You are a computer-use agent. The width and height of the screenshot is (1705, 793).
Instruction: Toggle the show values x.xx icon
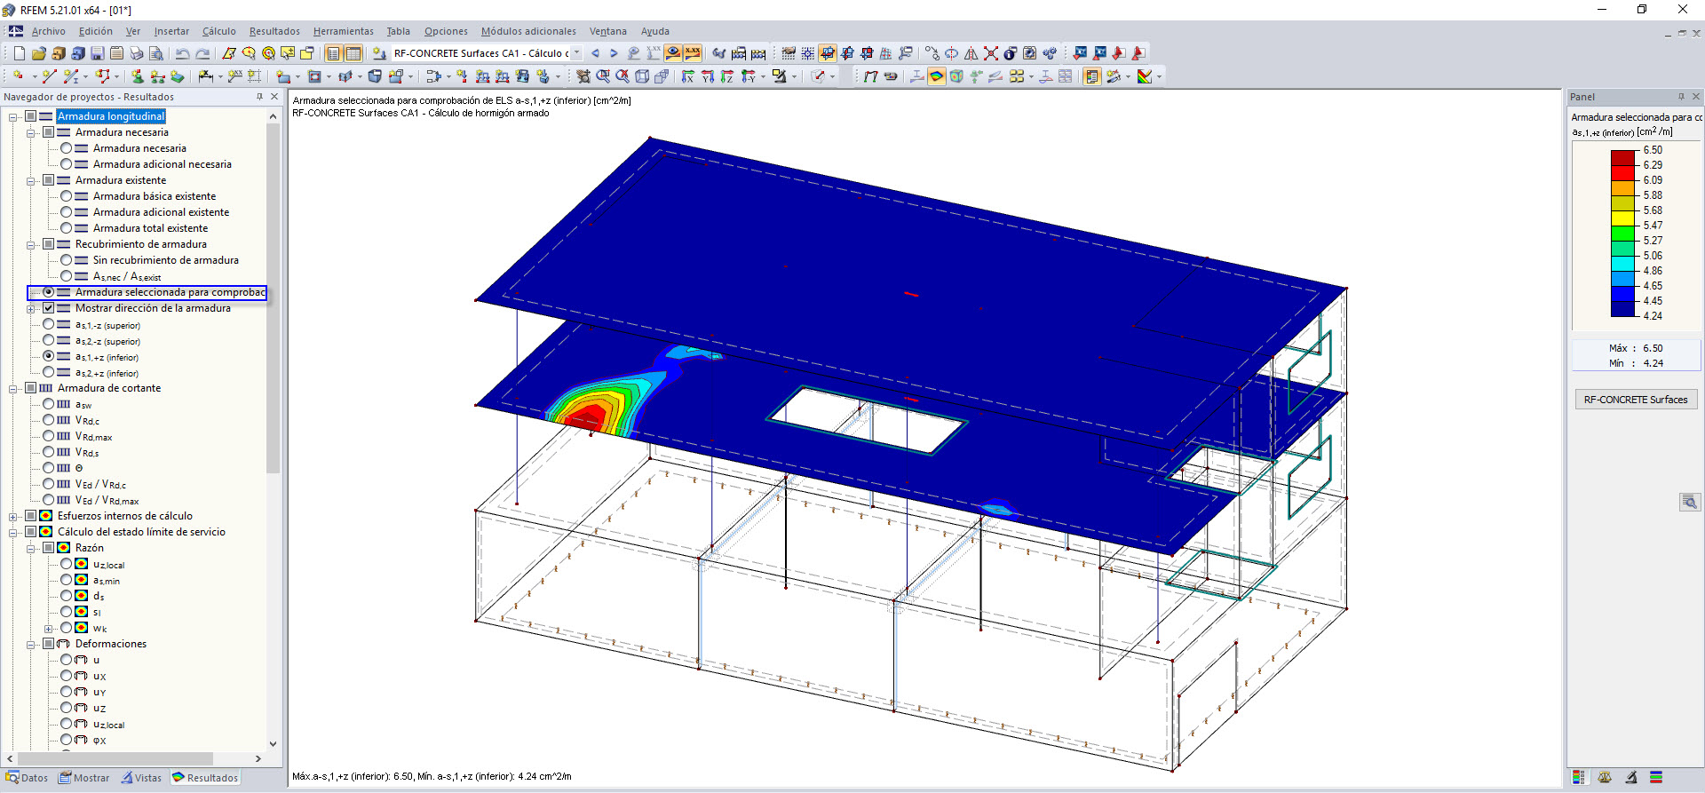[x=693, y=53]
